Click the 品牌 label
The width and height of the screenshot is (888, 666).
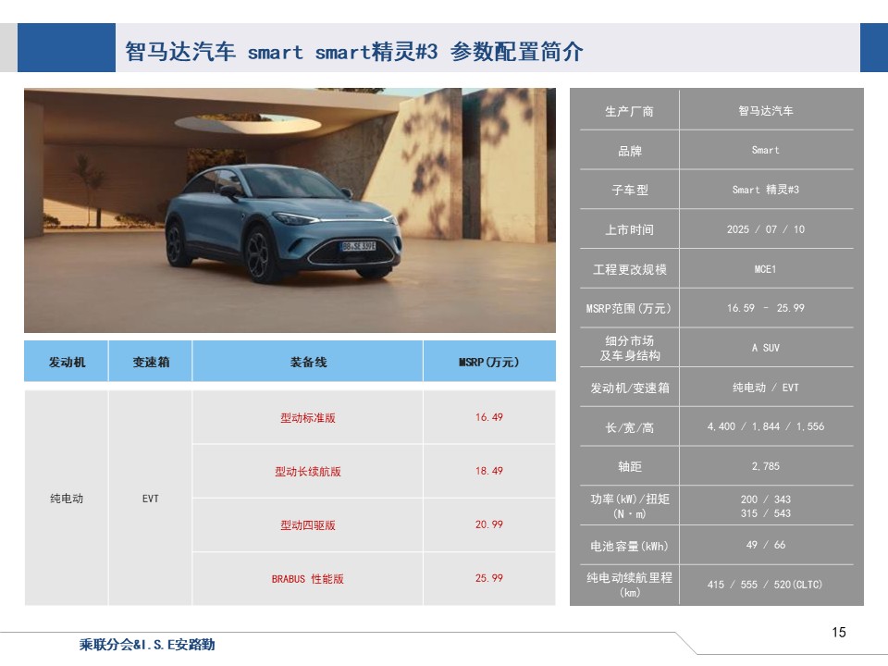pos(629,151)
